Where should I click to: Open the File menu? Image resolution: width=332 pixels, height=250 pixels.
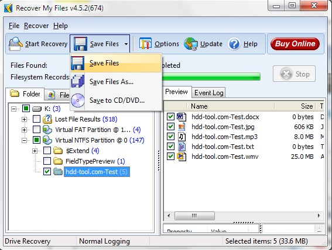point(14,26)
